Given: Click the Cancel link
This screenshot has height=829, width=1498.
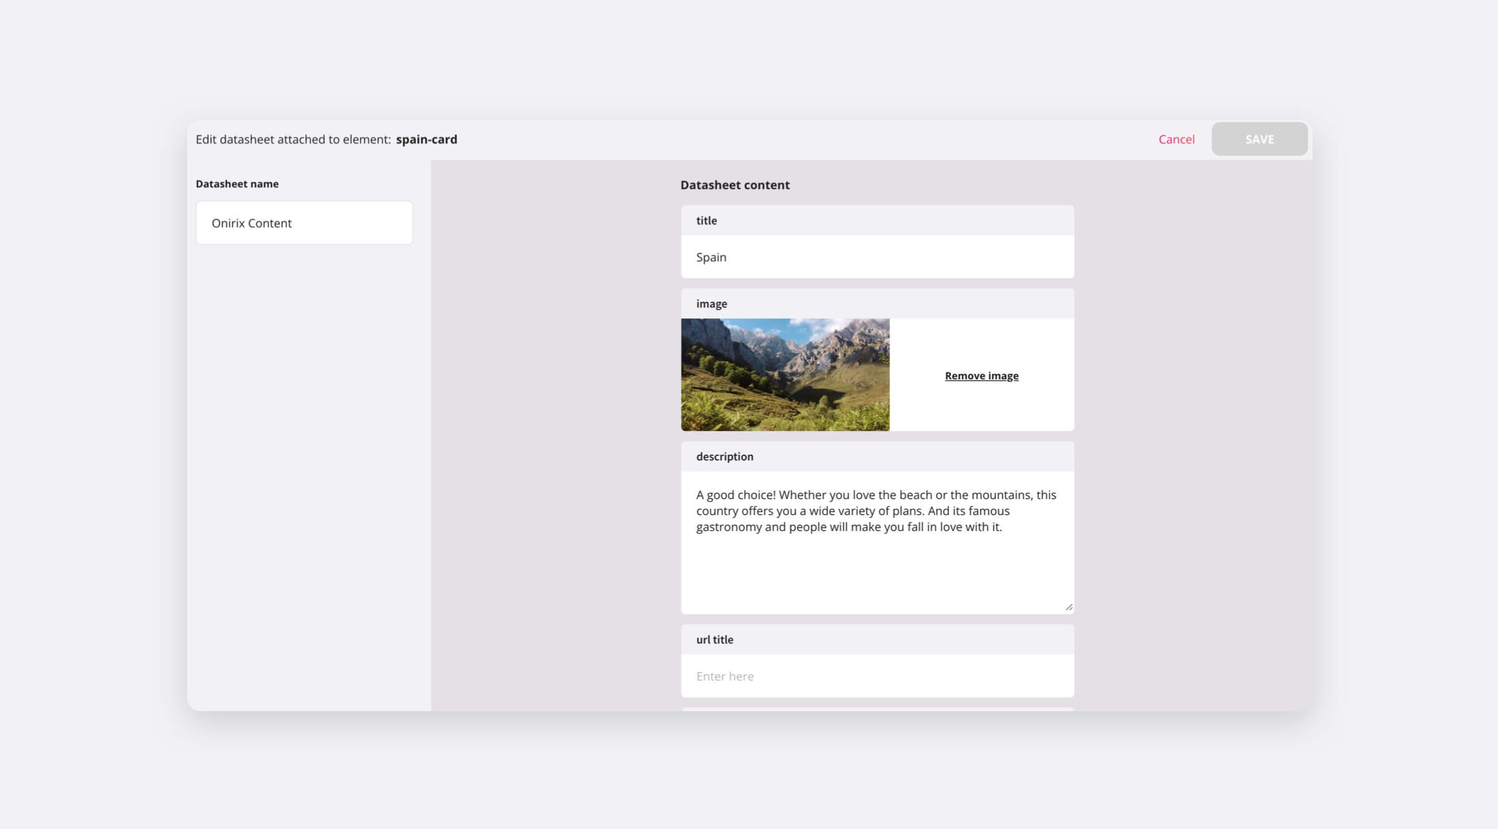Looking at the screenshot, I should tap(1176, 139).
